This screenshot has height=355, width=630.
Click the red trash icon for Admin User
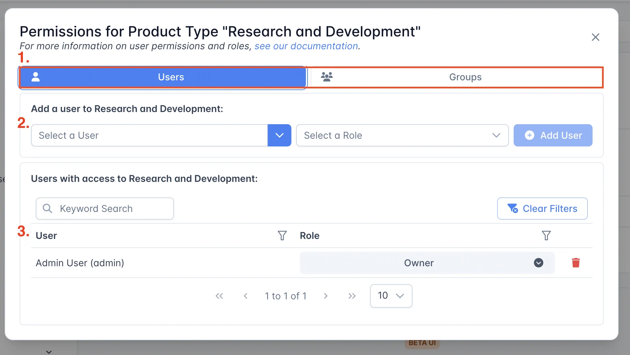click(x=576, y=263)
